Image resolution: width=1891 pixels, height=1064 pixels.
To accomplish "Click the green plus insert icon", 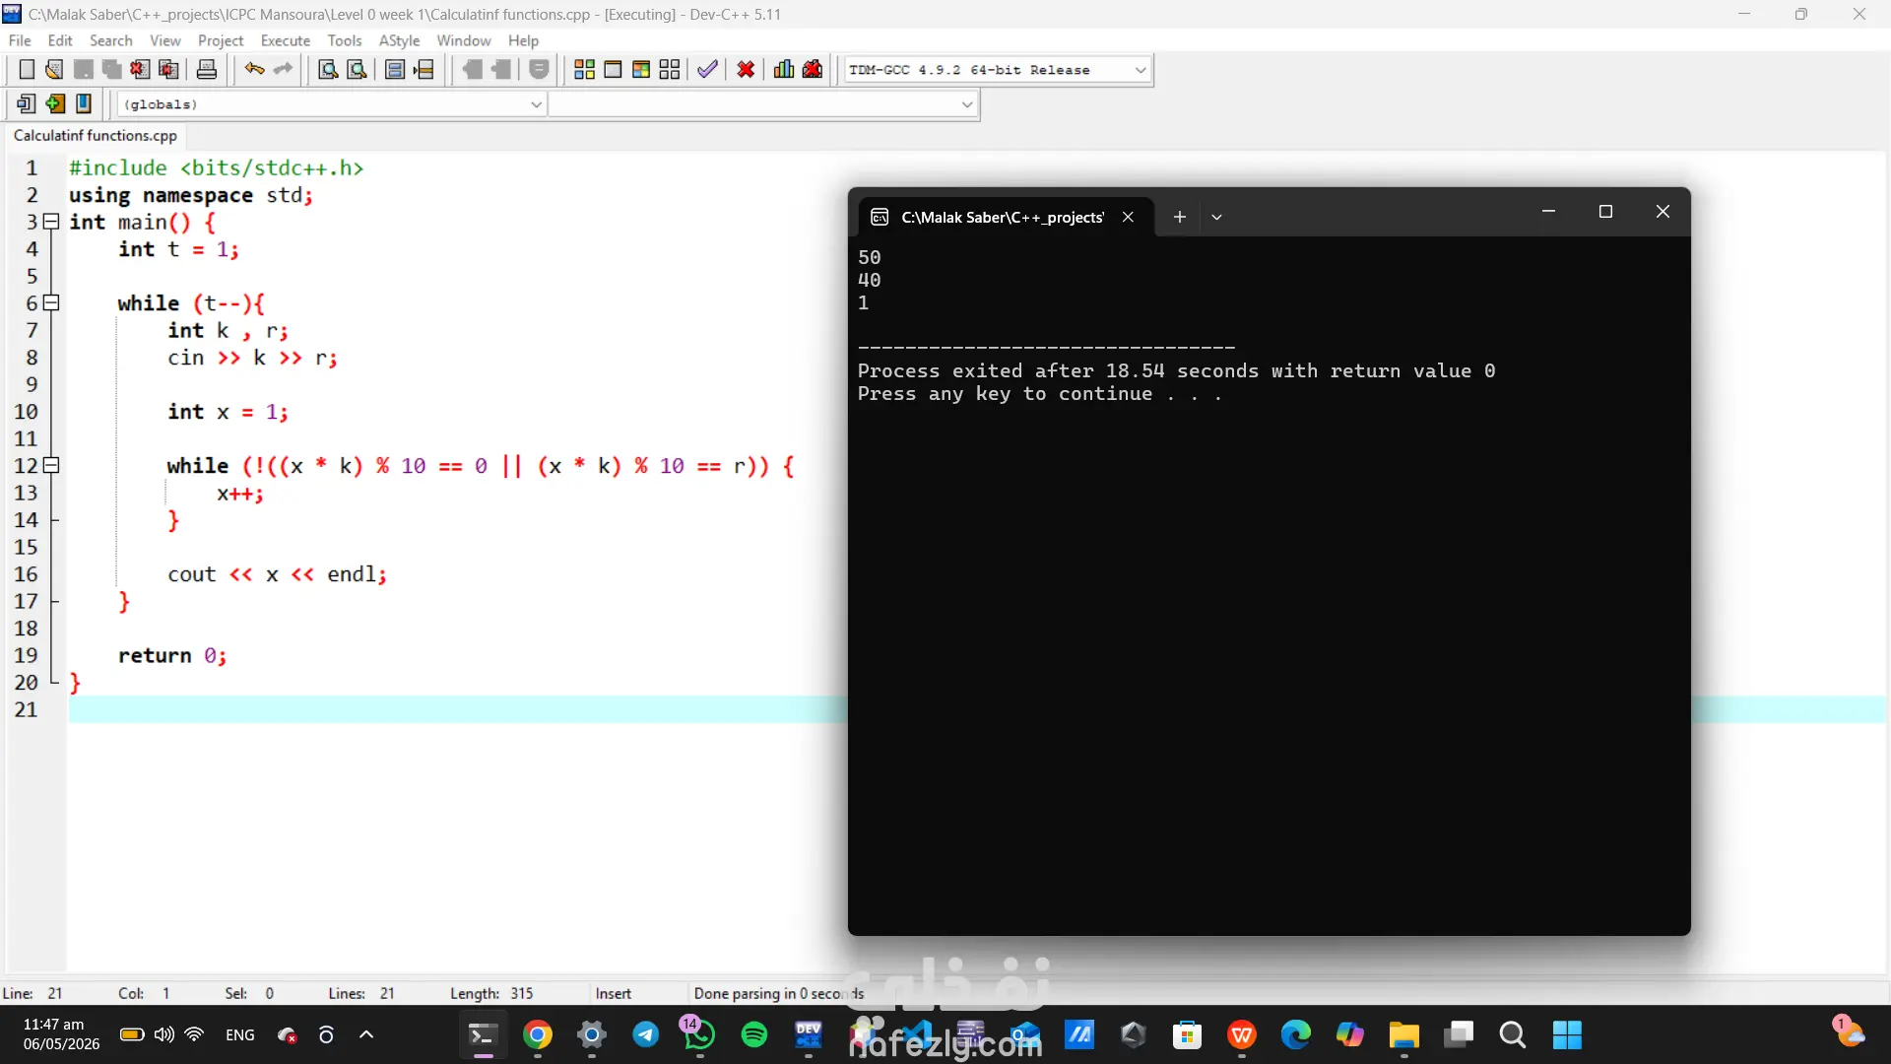I will click(x=55, y=103).
